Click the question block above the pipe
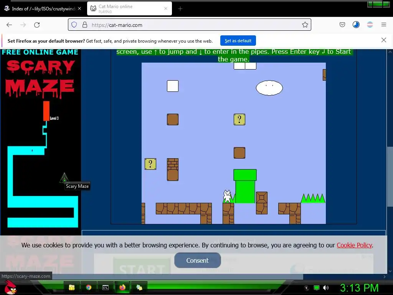This screenshot has height=295, width=393. coord(239,119)
